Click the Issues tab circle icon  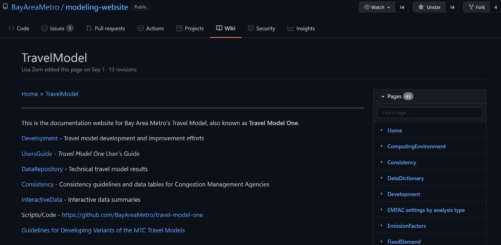[x=45, y=28]
